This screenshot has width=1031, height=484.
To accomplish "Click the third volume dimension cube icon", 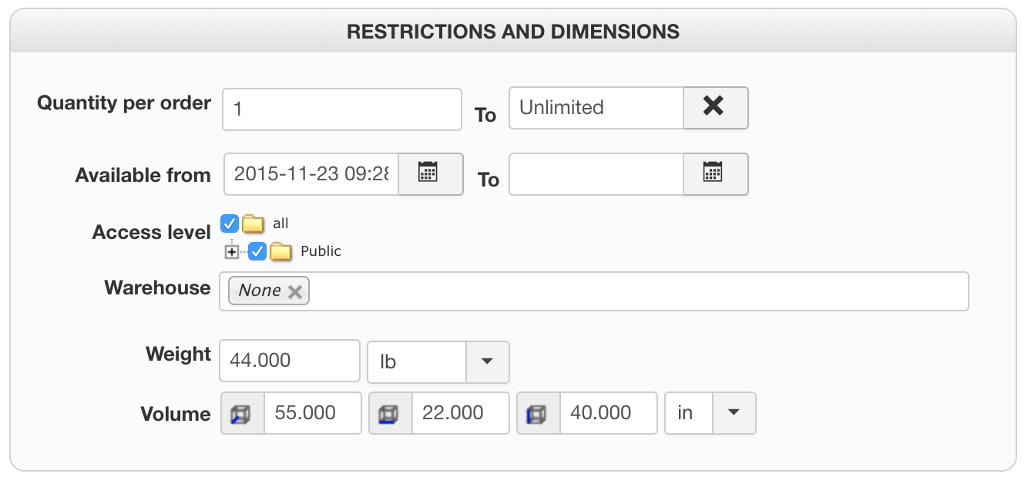I will pyautogui.click(x=538, y=414).
